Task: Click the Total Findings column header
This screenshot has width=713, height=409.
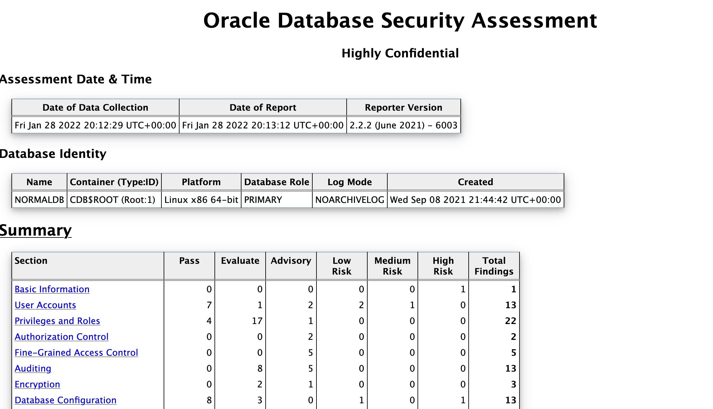Action: pos(494,266)
